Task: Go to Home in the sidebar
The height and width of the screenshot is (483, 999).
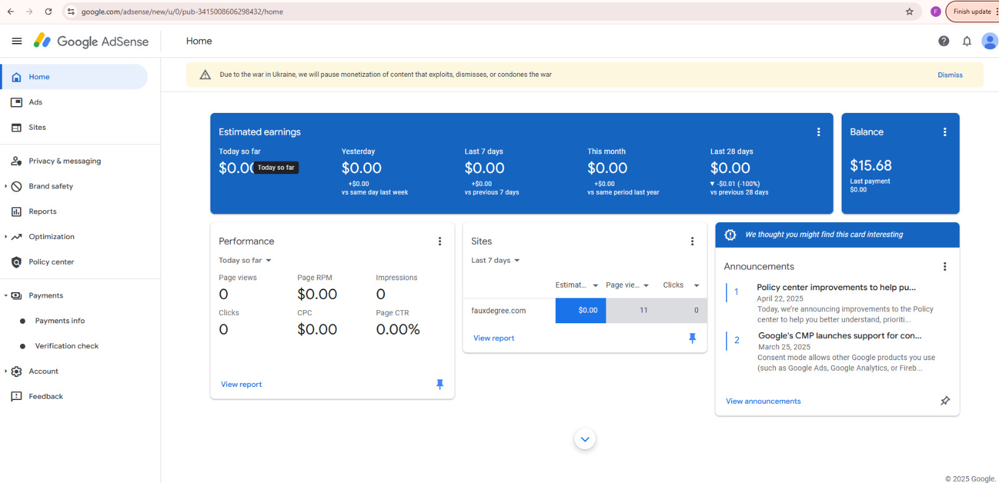Action: pyautogui.click(x=75, y=77)
